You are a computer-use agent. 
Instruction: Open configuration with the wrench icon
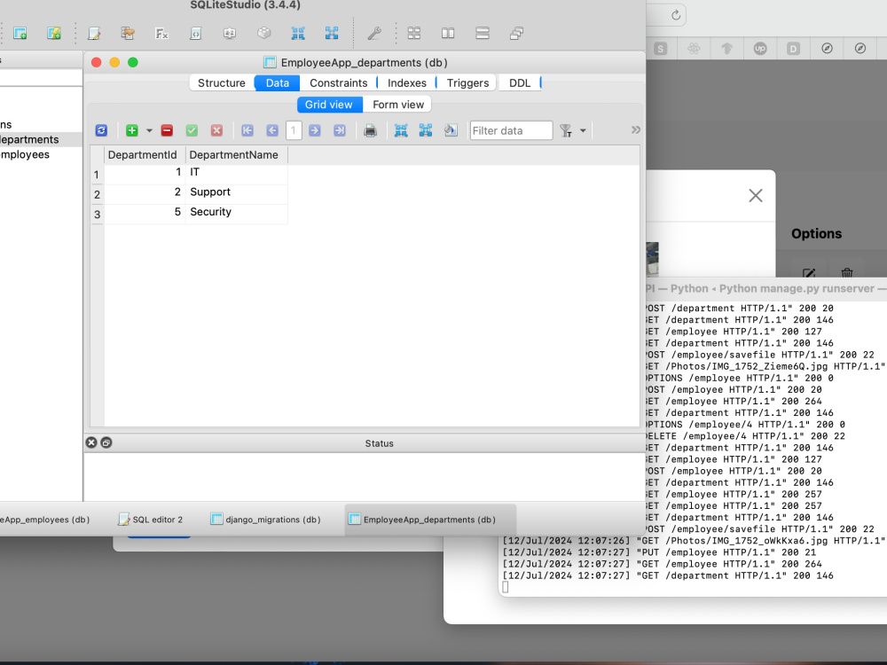point(374,34)
